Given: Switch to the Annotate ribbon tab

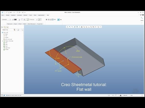Looking at the screenshot, I should 19,15.
